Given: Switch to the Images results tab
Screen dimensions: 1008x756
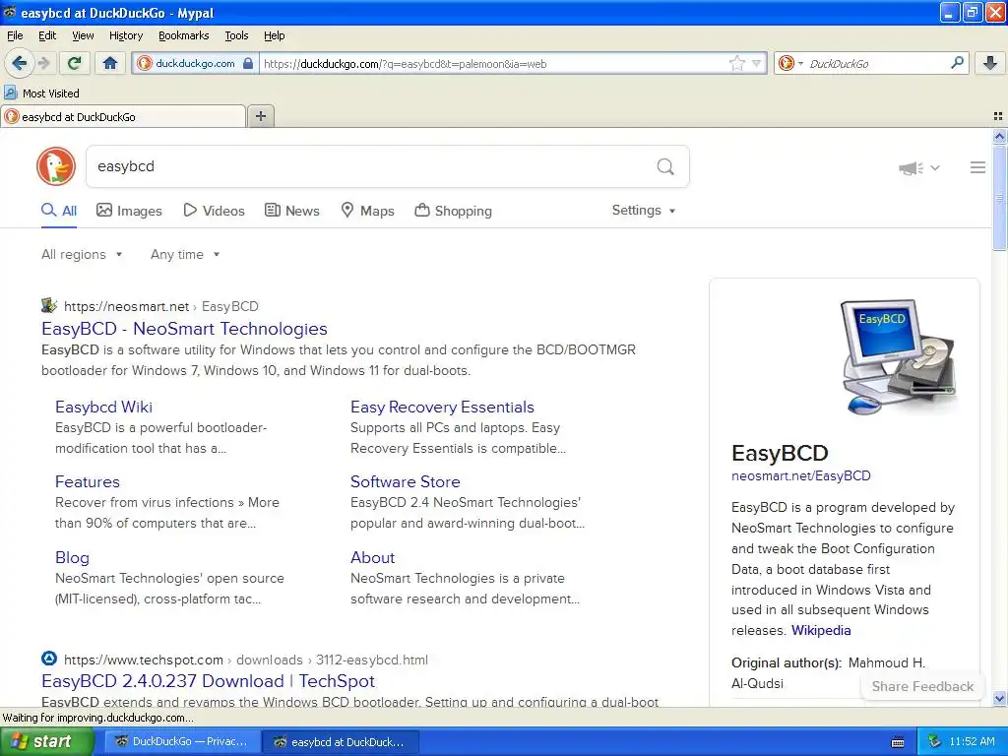Looking at the screenshot, I should point(129,211).
